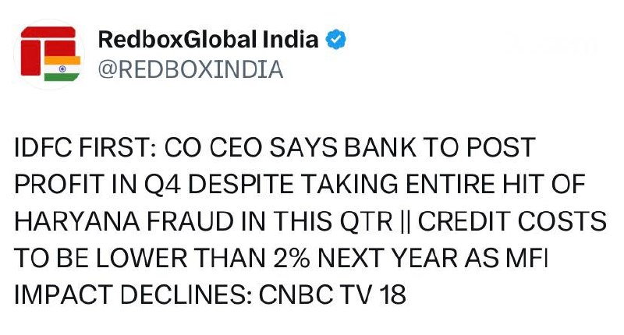Open the @REDBOXINDIA handle link
Image resolution: width=624 pixels, height=335 pixels.
[191, 70]
